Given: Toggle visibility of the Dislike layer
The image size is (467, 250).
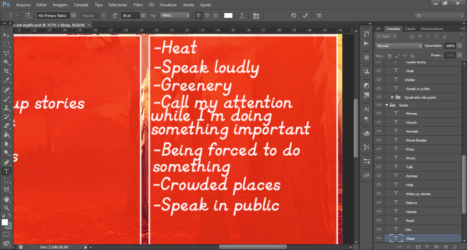Looking at the screenshot, I should point(379,80).
